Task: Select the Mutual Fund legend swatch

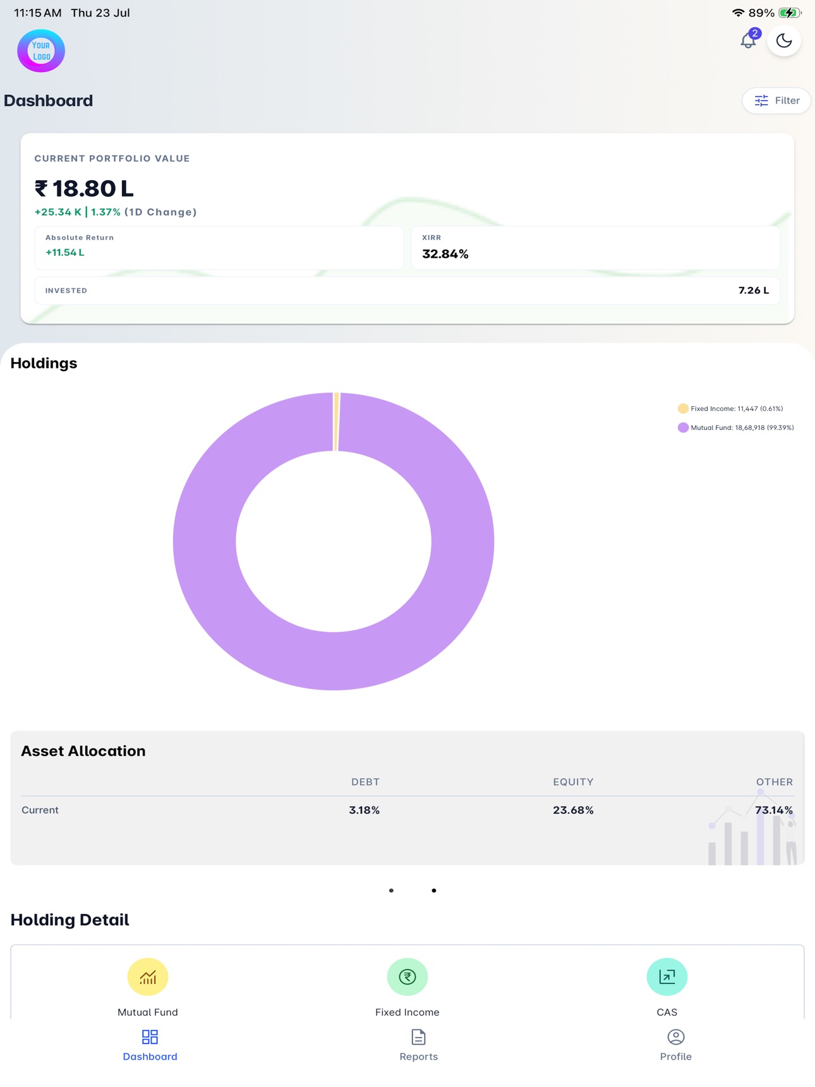Action: tap(683, 428)
